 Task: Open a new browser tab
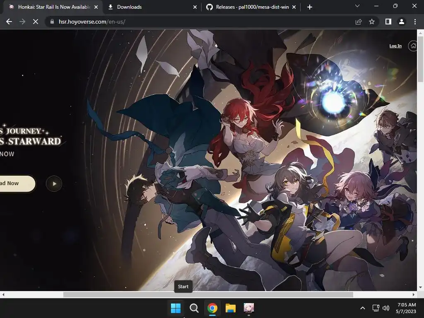coord(310,7)
